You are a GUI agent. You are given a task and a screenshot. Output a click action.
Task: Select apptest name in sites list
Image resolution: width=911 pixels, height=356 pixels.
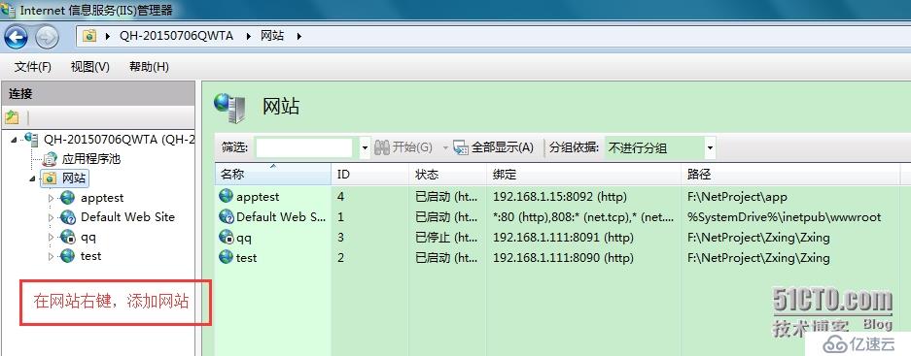click(x=258, y=197)
